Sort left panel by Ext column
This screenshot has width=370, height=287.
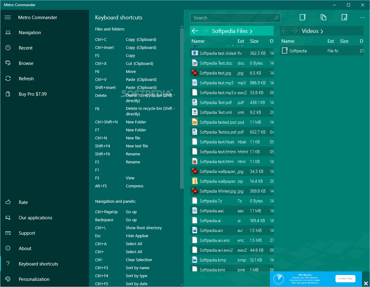[x=241, y=41]
